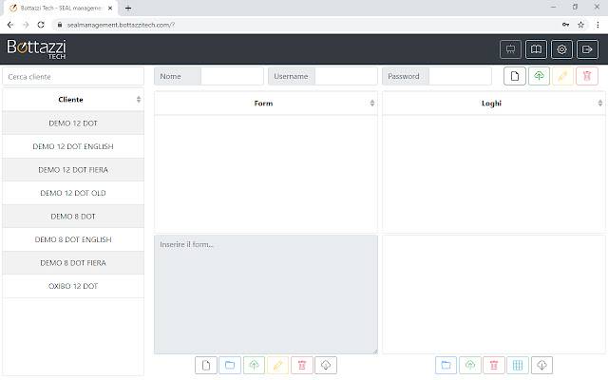608x380 pixels.
Task: Select client DEMO 12 DOT FIERA
Action: (73, 170)
